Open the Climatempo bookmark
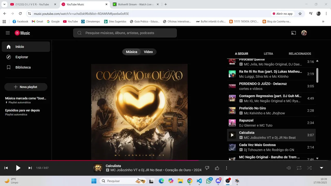 [x=91, y=21]
